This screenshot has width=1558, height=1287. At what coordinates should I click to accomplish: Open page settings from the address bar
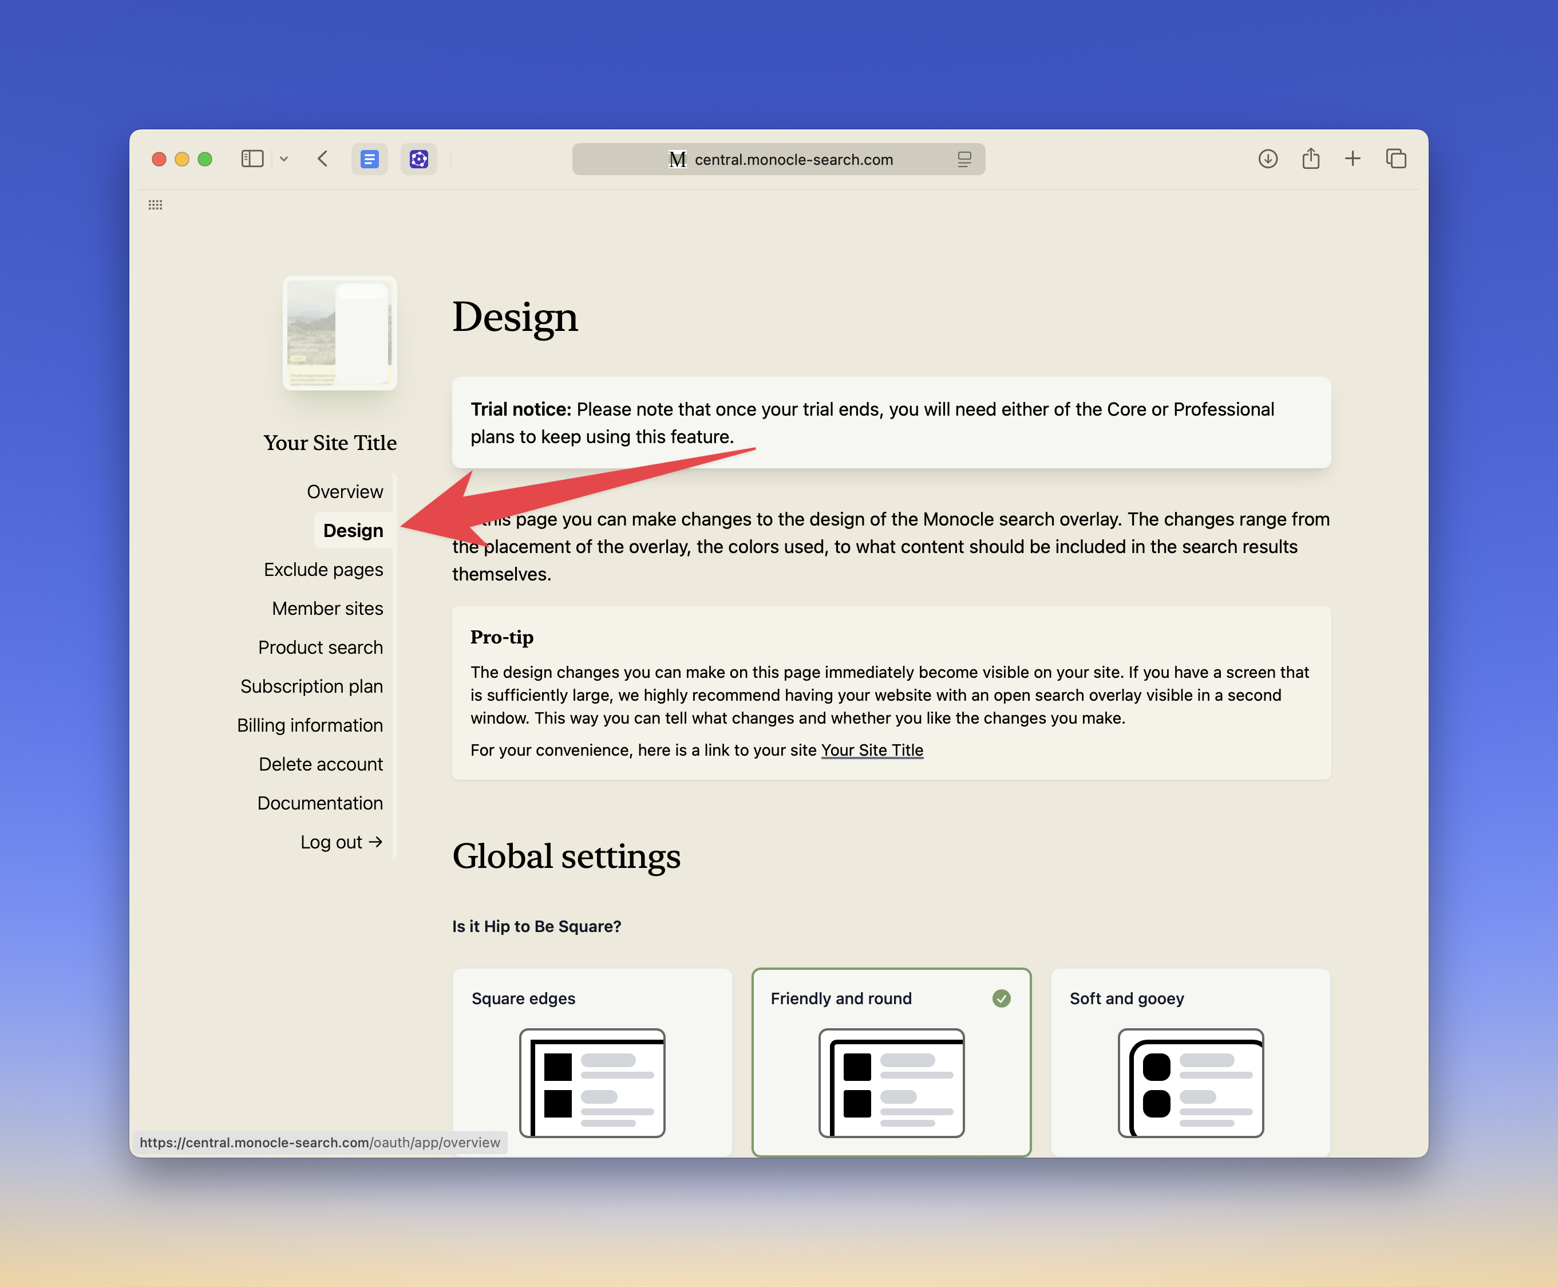coord(963,159)
